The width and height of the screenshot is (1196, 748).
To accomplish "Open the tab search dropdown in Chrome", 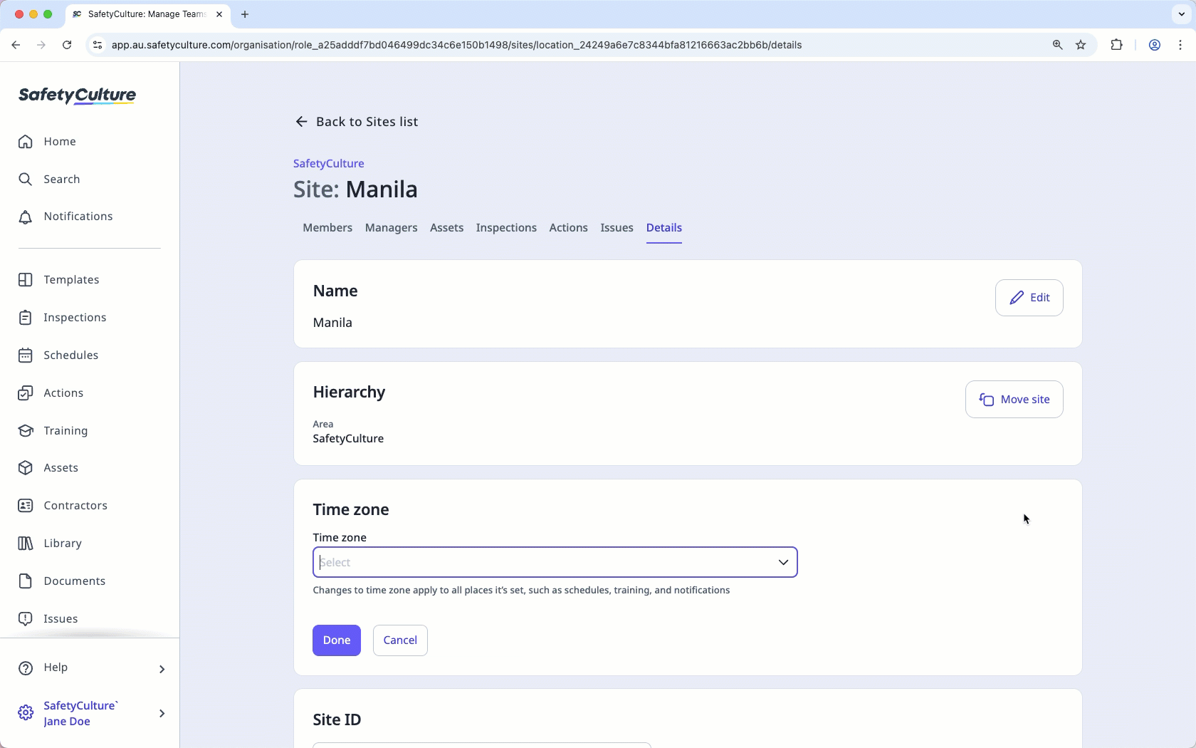I will pos(1181,14).
